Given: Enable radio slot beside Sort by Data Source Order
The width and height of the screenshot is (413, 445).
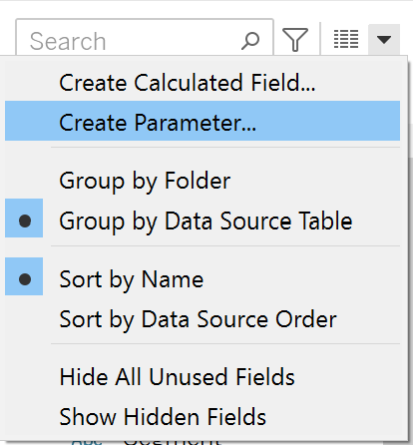Looking at the screenshot, I should [x=24, y=319].
